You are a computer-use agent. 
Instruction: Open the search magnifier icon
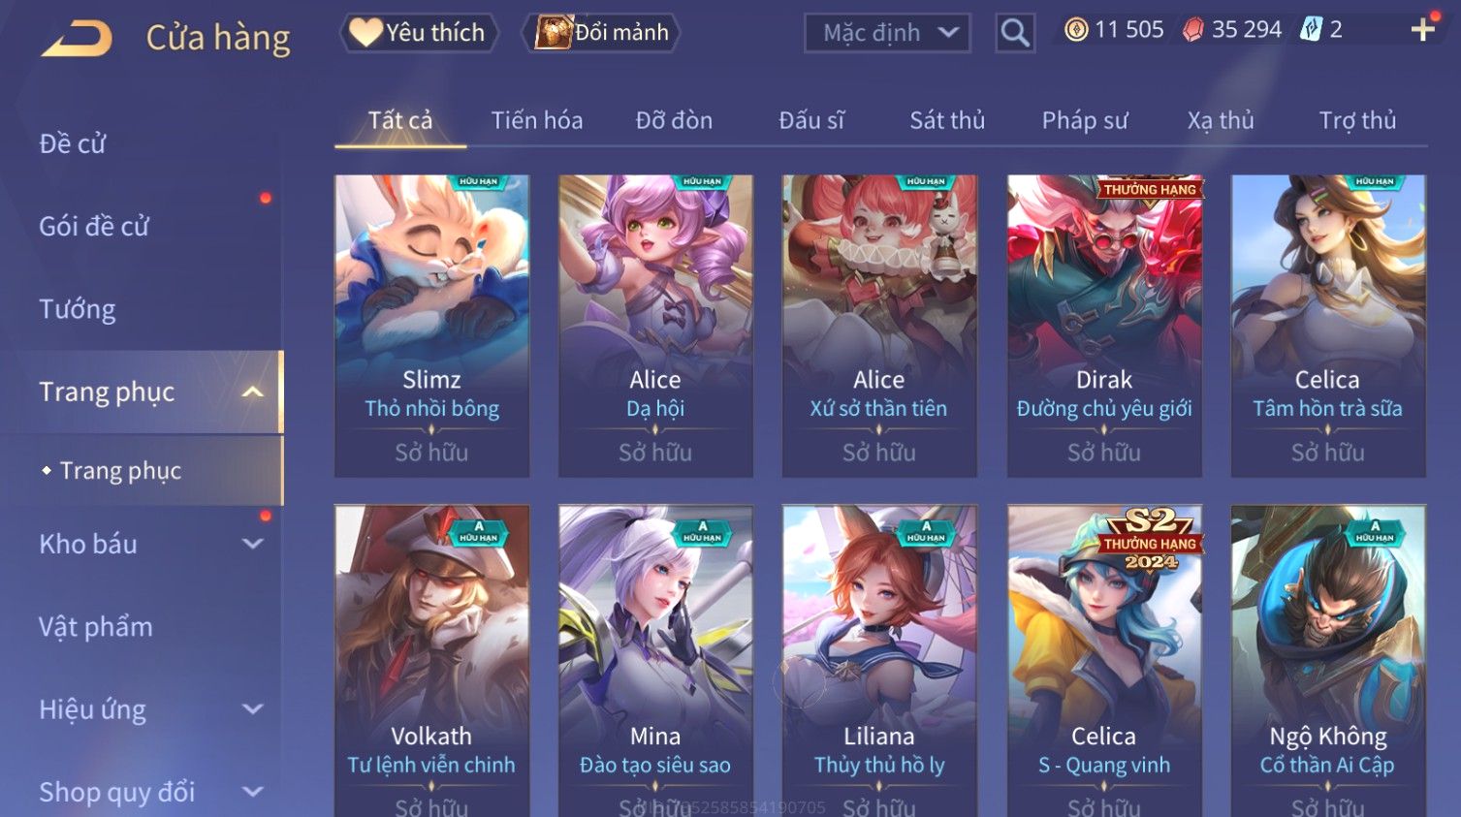pos(1015,33)
